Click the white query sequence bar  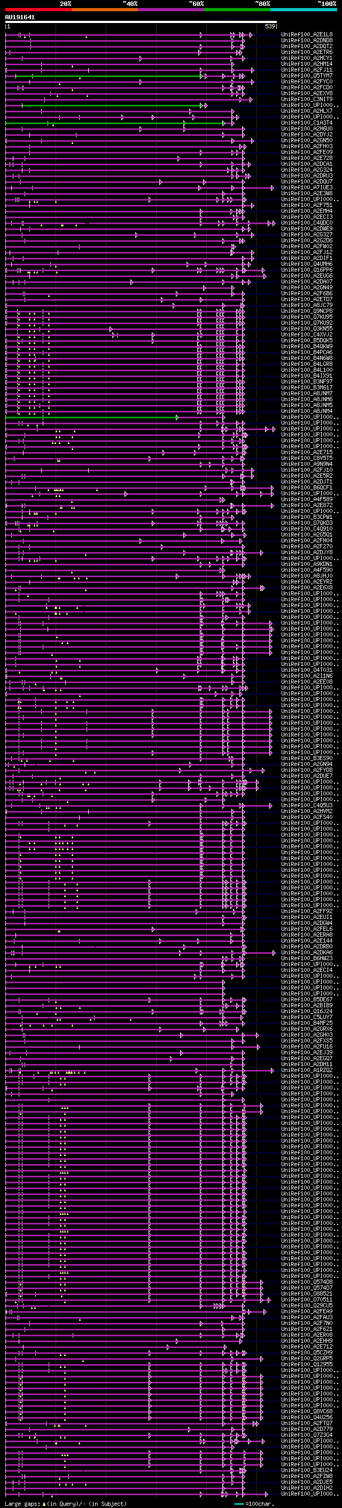(x=141, y=22)
